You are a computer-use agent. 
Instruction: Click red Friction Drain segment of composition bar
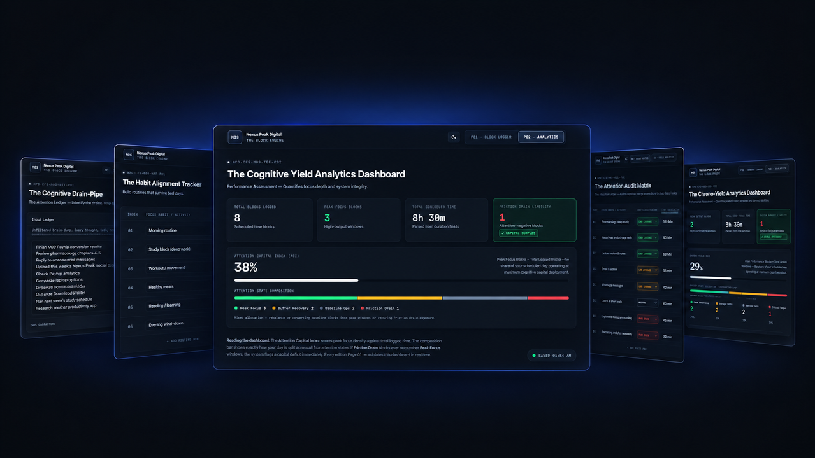point(548,298)
